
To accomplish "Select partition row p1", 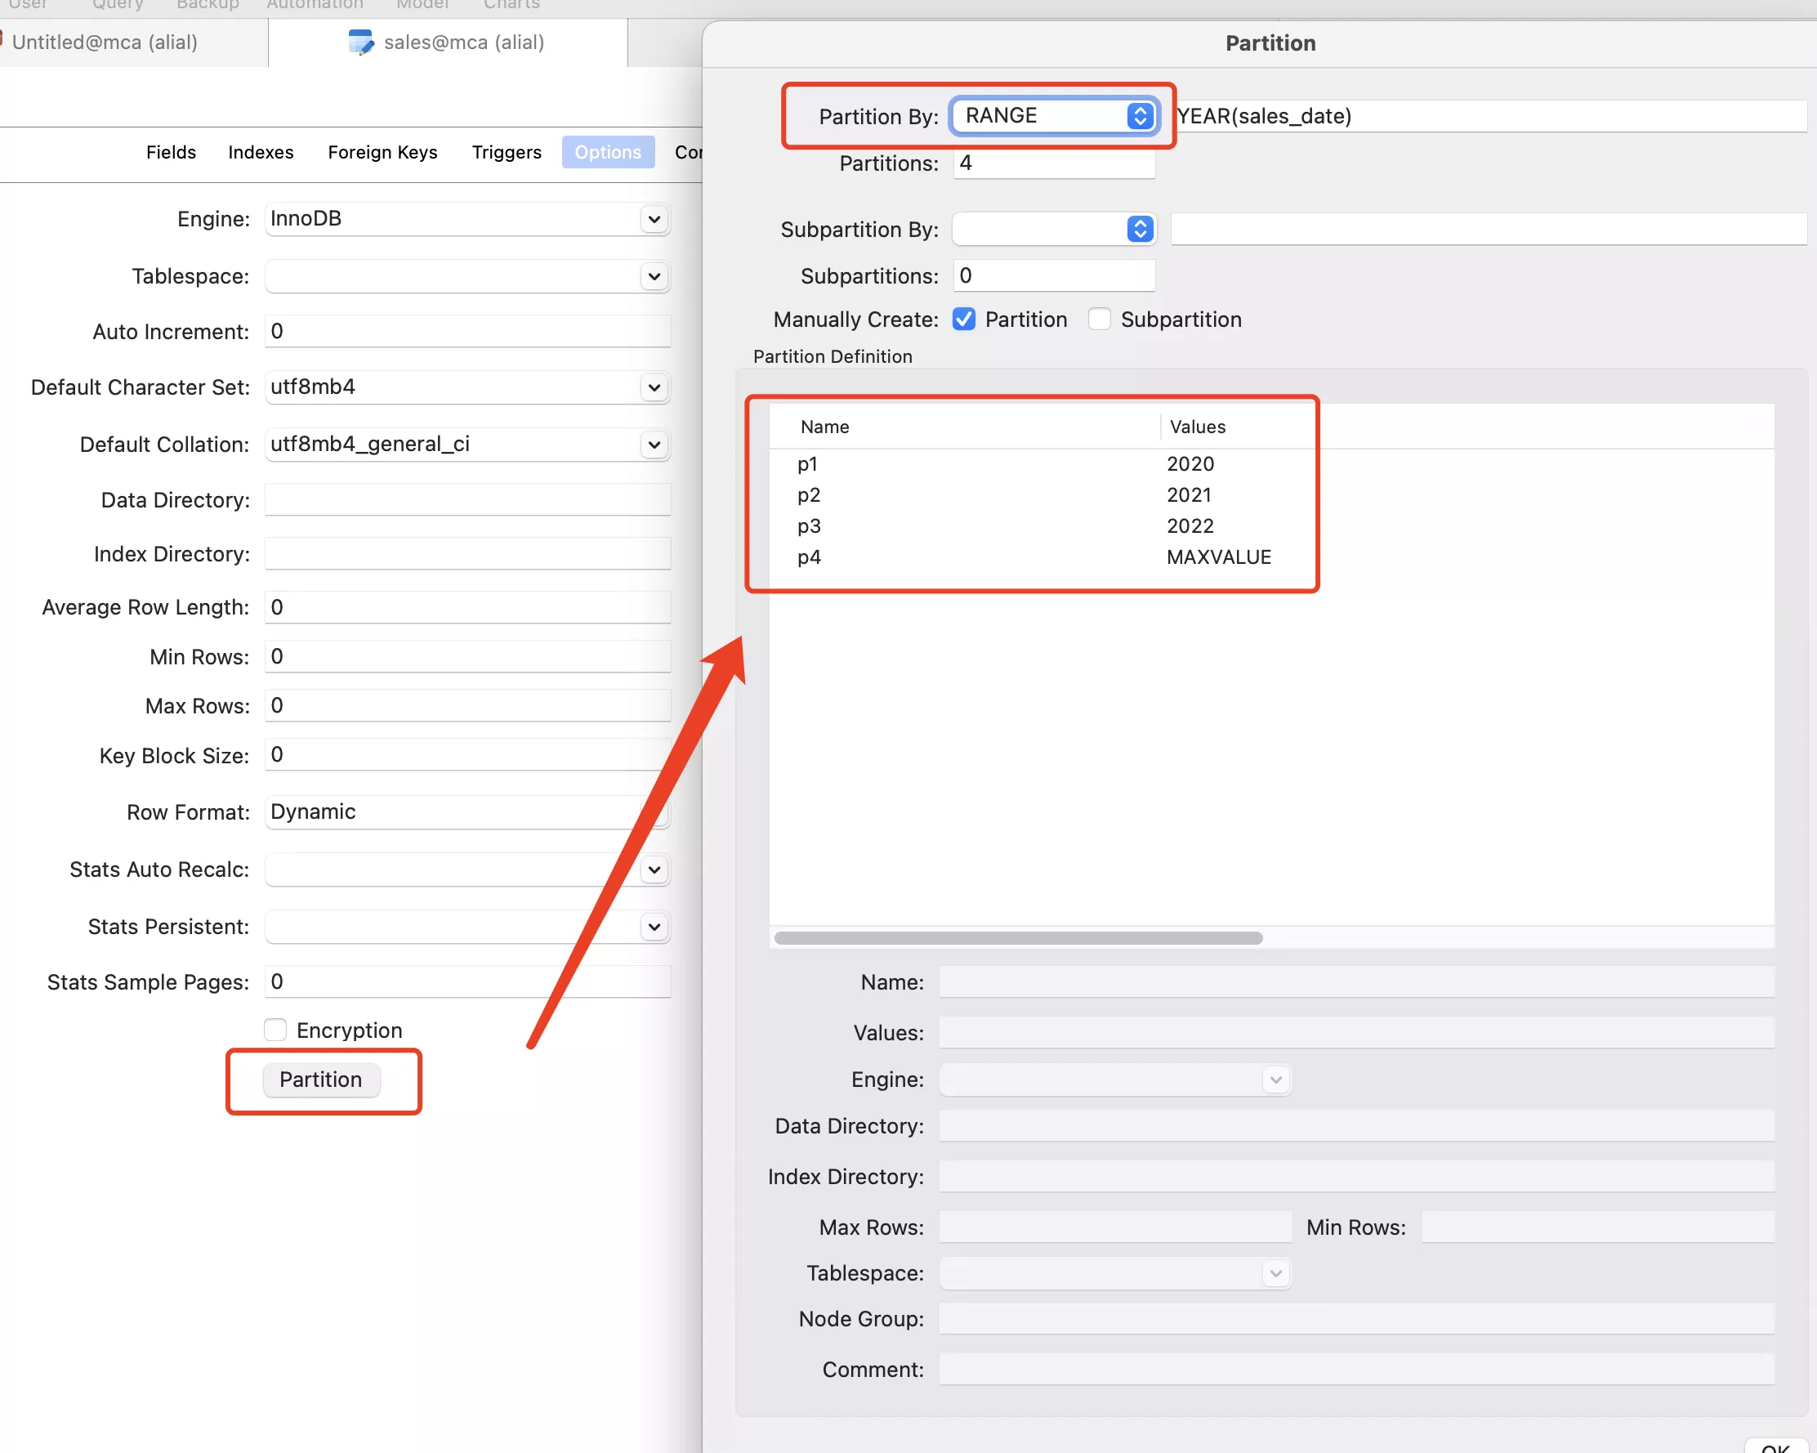I will click(1272, 463).
